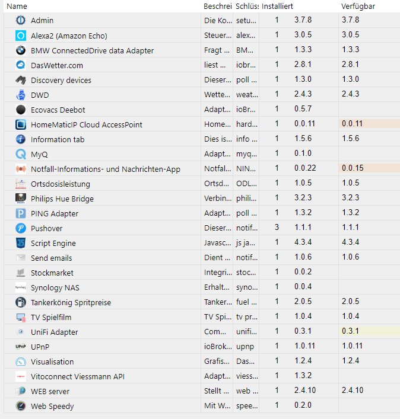400x419 pixels.
Task: Click the Send emails envelope icon
Action: [21, 258]
